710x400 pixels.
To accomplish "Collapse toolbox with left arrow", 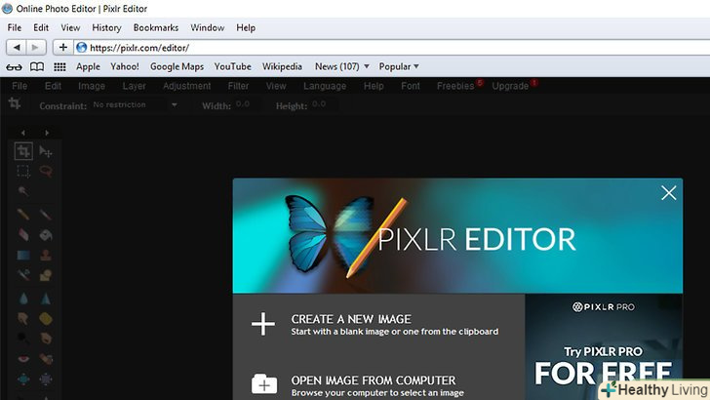I will [23, 133].
